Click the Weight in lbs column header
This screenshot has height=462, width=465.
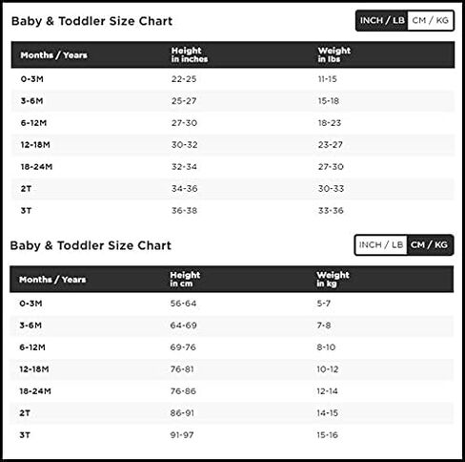(334, 54)
